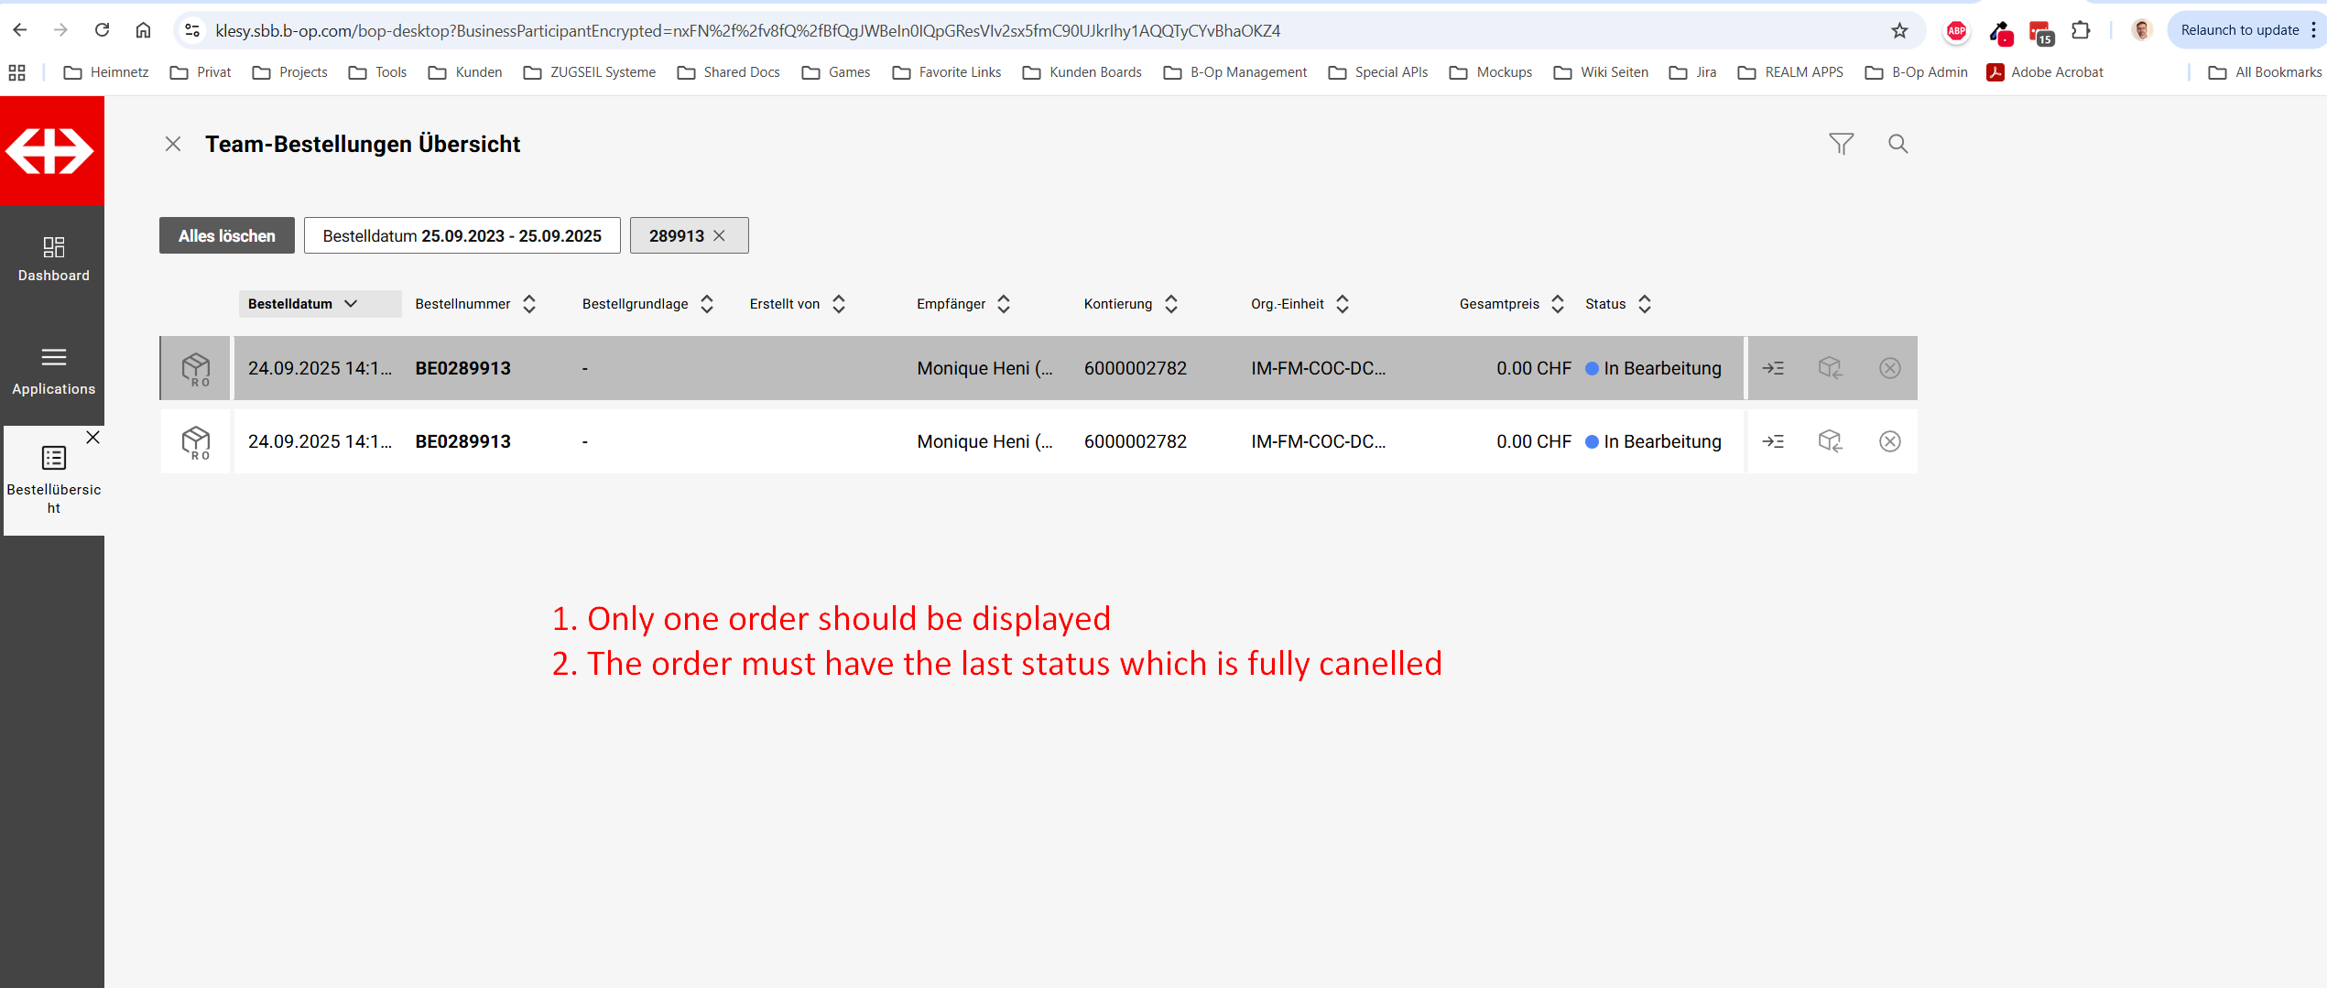
Task: Open the Applications sidebar menu
Action: (53, 370)
